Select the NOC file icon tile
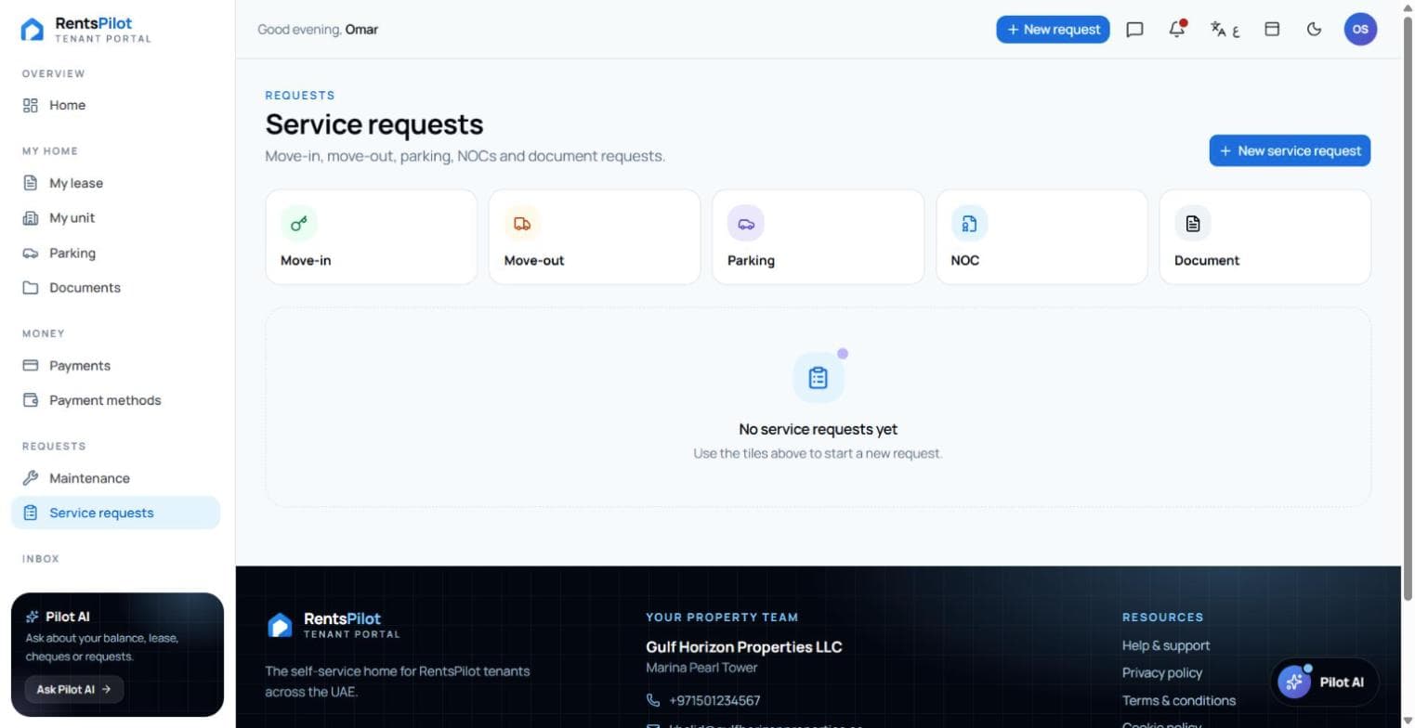Screen dimensions: 1415x728 tap(1042, 237)
